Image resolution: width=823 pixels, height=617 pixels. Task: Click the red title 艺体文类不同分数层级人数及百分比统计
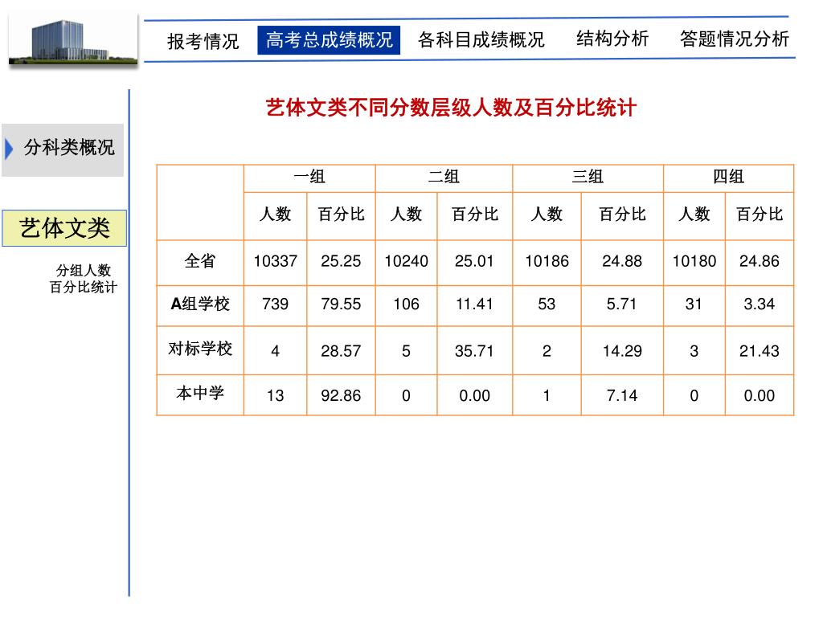451,108
